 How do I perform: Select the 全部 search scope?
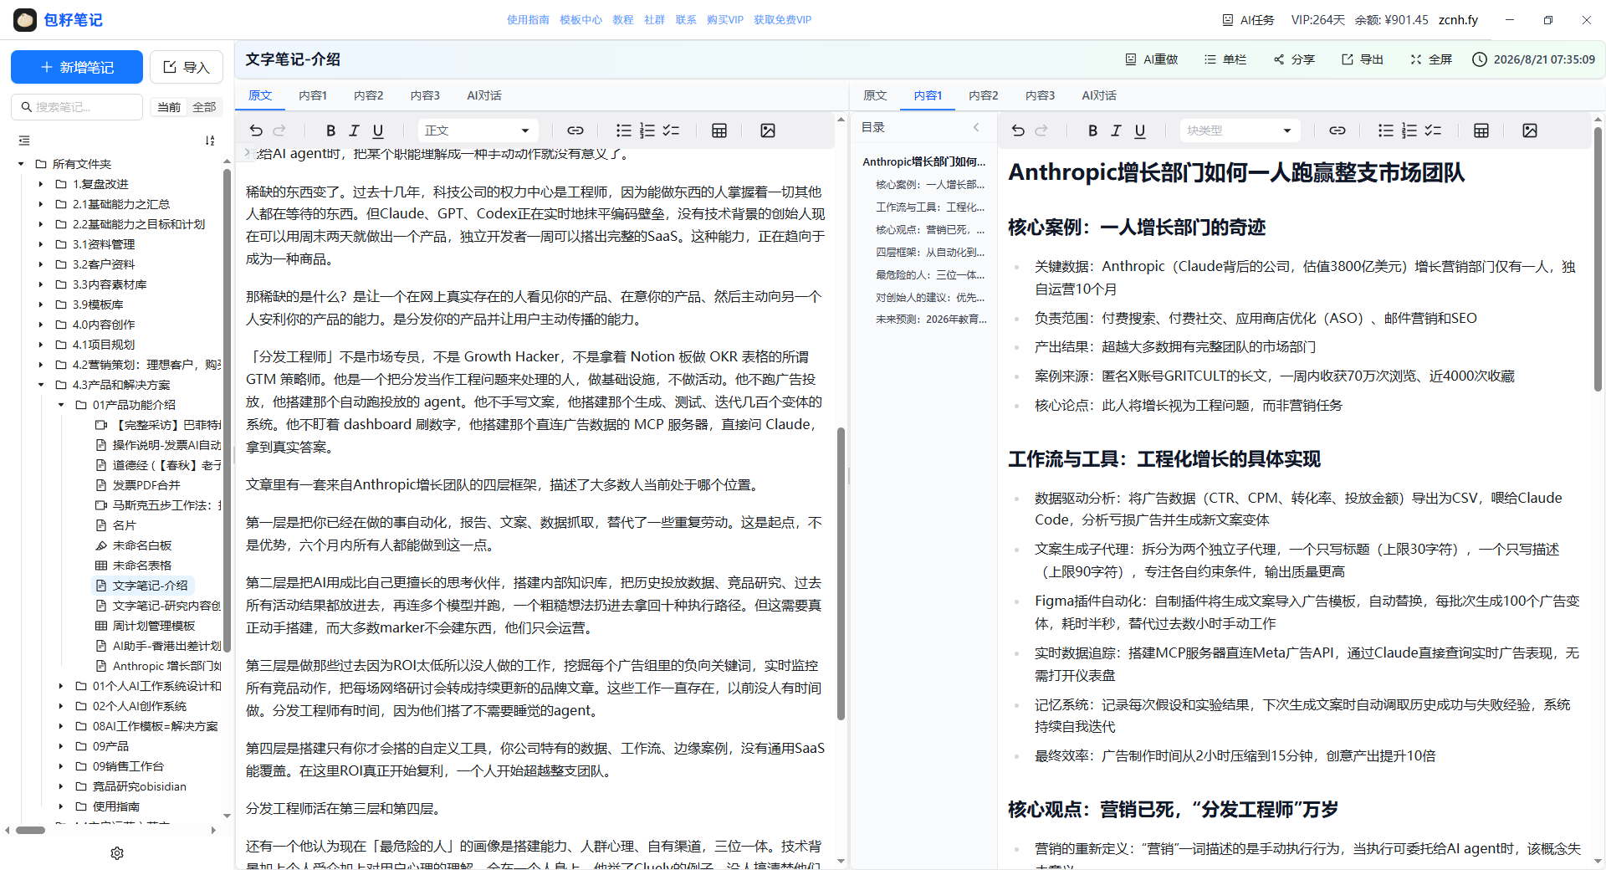coord(204,107)
